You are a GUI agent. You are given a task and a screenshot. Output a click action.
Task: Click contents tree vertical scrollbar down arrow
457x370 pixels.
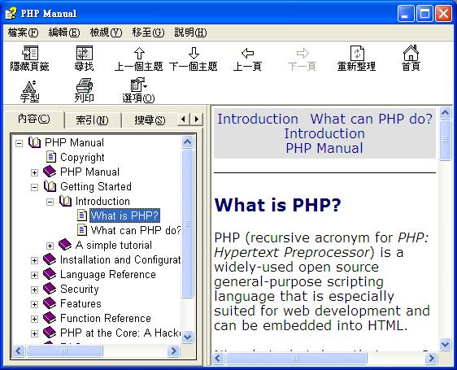187,337
